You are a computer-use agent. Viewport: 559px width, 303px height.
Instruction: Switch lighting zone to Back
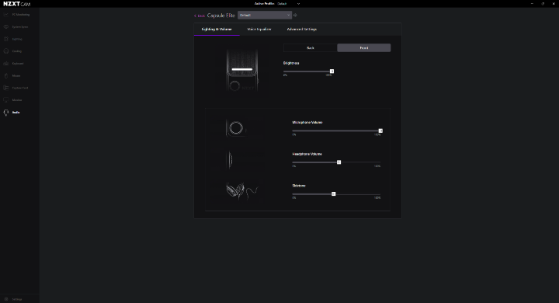[x=310, y=48]
